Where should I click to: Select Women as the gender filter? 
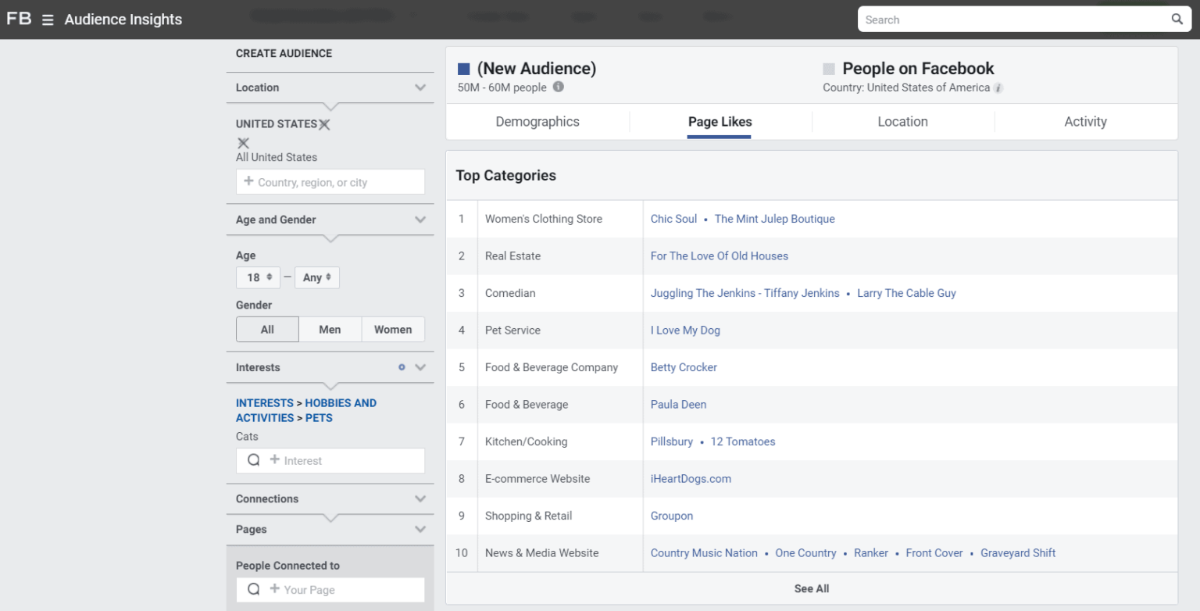[393, 329]
